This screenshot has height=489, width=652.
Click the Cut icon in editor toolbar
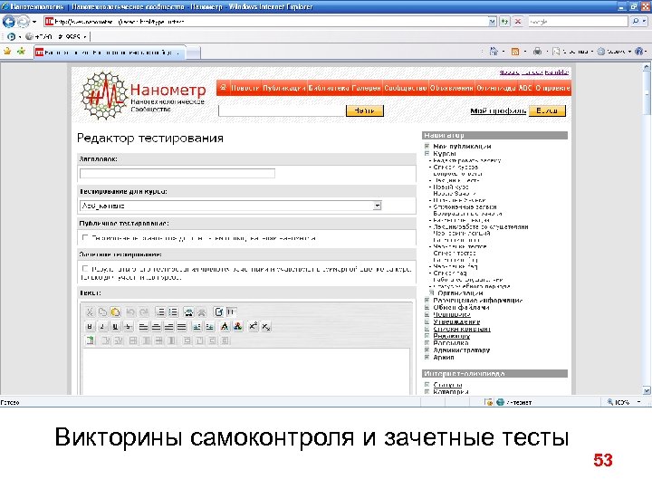point(90,312)
